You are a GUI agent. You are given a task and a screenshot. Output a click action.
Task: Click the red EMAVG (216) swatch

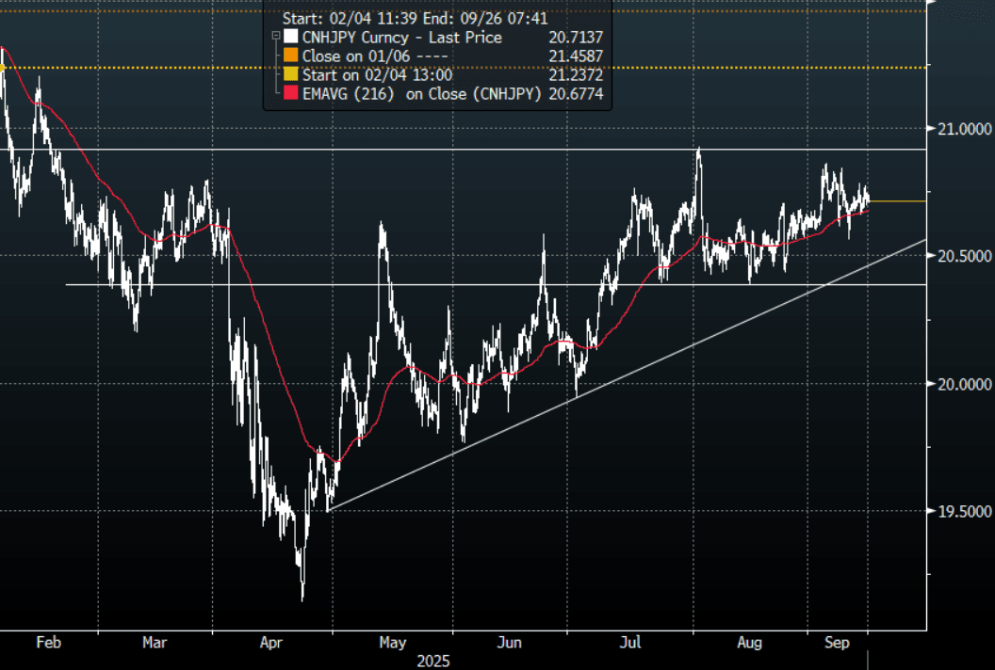tap(290, 94)
